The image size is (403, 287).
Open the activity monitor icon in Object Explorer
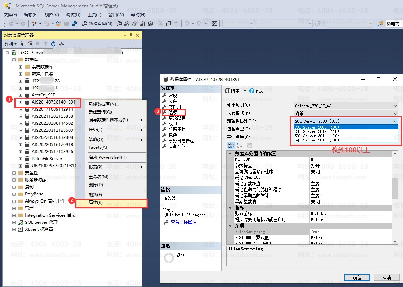61,44
